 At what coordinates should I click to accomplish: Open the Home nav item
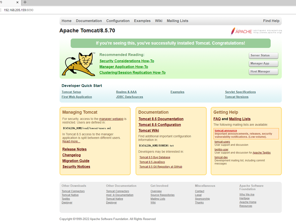(66, 21)
